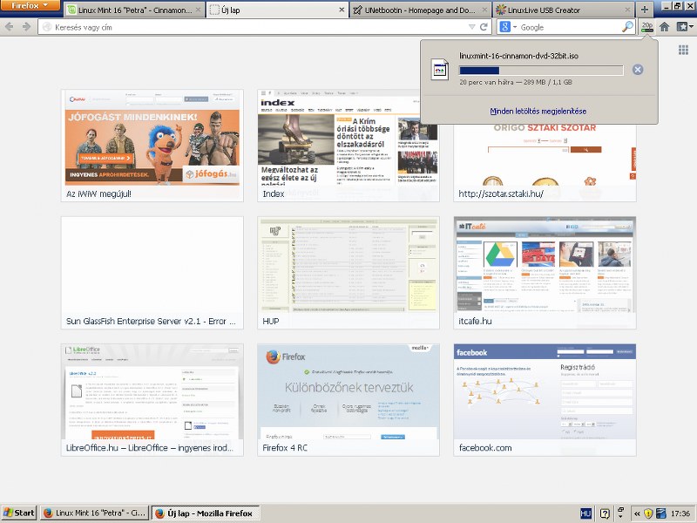Click the network tray icon
The height and width of the screenshot is (523, 697).
[661, 513]
